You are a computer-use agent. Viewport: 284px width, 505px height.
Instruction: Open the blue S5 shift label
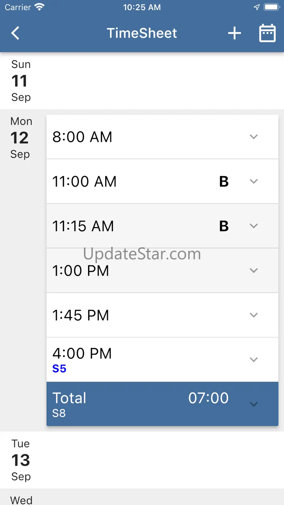click(59, 369)
